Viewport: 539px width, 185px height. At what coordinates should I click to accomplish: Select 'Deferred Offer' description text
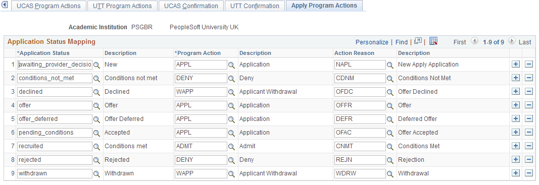418,119
